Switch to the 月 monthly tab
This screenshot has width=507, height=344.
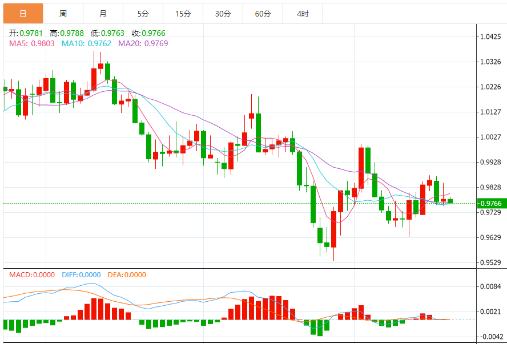[103, 14]
